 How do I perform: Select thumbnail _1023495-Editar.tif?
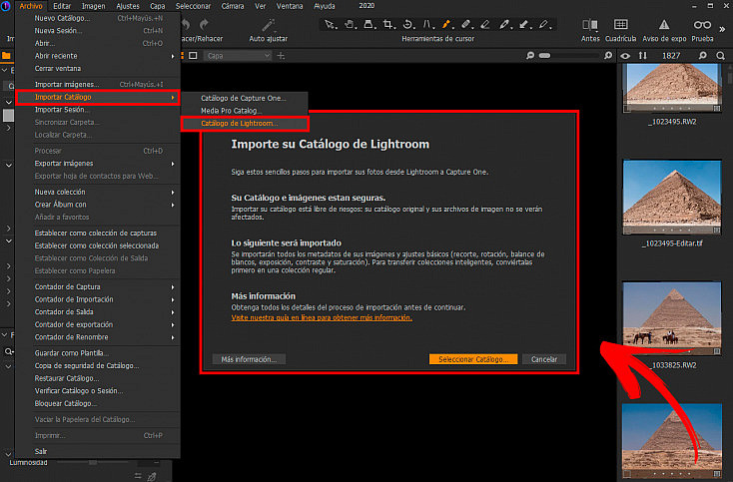point(672,198)
